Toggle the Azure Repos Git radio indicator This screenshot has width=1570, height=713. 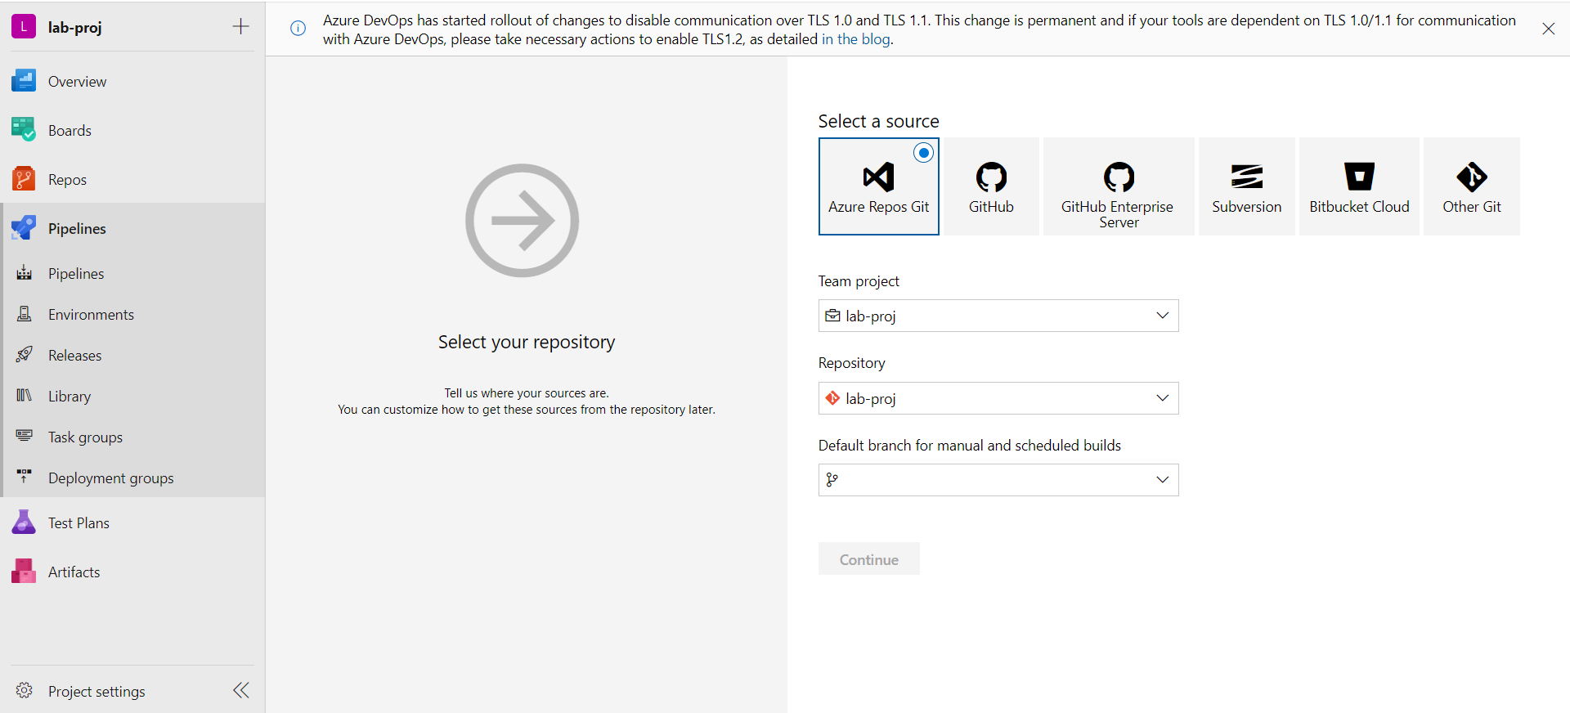click(x=924, y=153)
